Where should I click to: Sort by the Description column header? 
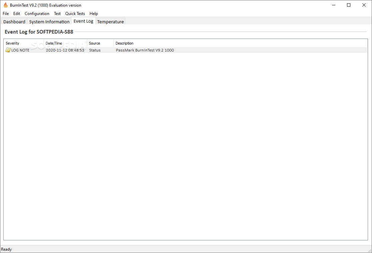click(240, 43)
